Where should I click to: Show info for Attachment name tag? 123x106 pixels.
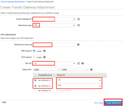(78, 45)
